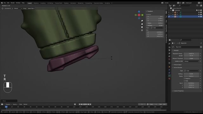Viewport: 203px width, 114px height.
Task: Open the Window menu
Action: (x=18, y=3)
